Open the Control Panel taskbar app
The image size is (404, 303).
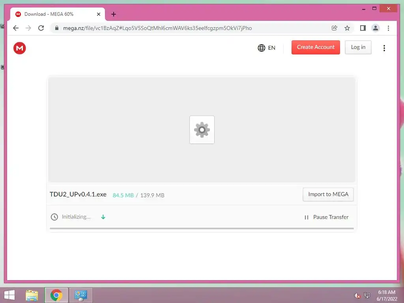point(80,295)
